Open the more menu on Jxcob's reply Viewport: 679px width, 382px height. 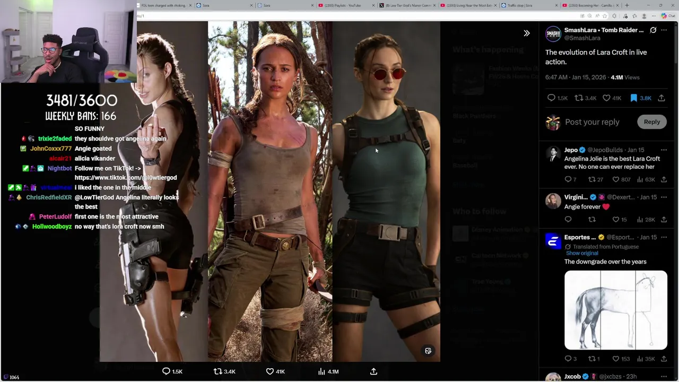(664, 376)
